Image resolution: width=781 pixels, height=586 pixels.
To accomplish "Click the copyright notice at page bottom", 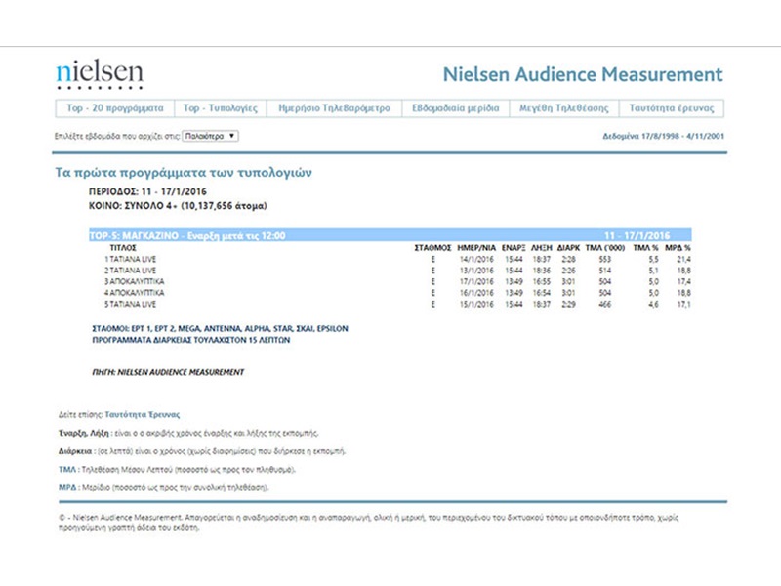I will (x=369, y=523).
